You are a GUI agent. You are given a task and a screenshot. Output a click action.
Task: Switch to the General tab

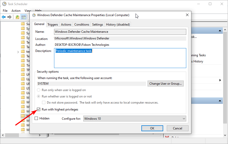[39, 24]
